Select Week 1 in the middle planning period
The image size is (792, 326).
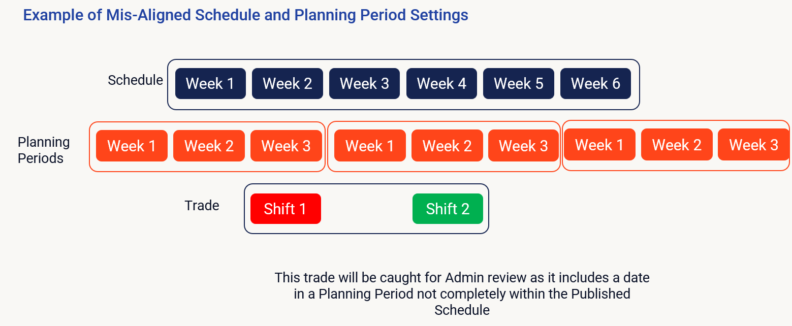pyautogui.click(x=370, y=146)
